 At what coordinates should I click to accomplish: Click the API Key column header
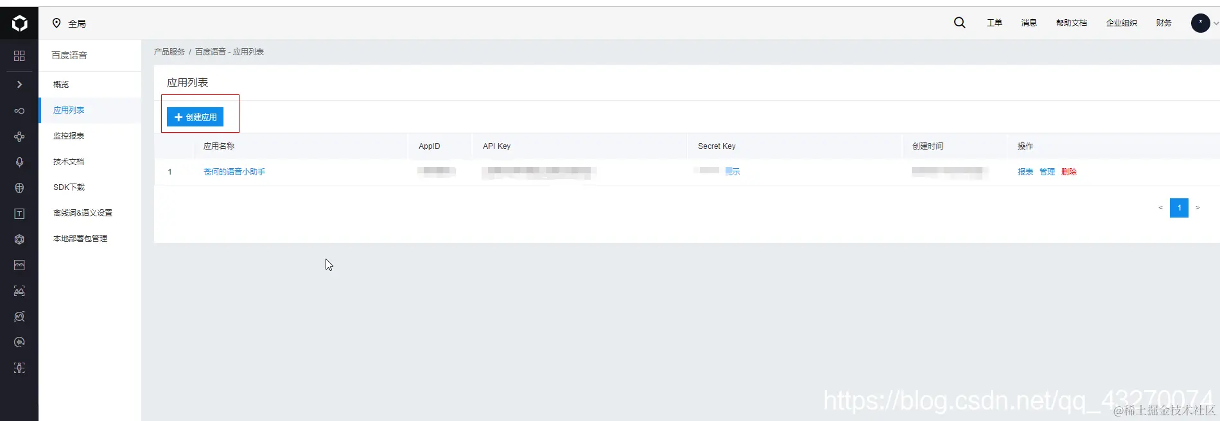click(496, 146)
